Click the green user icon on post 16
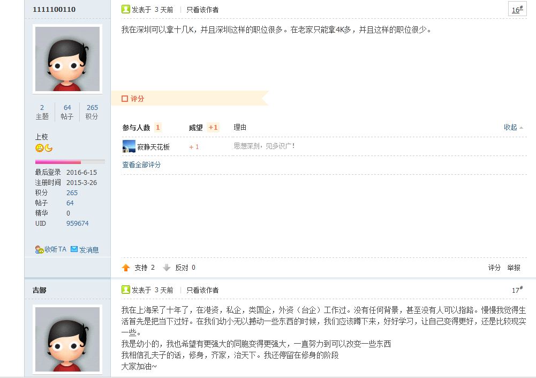Viewport: 536px width, 378px height. [126, 9]
